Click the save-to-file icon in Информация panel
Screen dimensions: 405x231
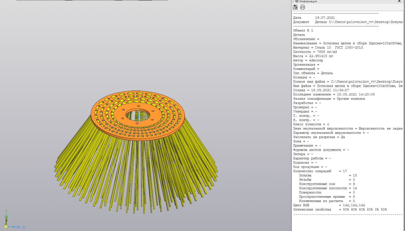coord(296,7)
